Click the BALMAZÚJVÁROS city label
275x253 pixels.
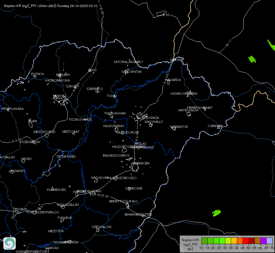coord(116,155)
